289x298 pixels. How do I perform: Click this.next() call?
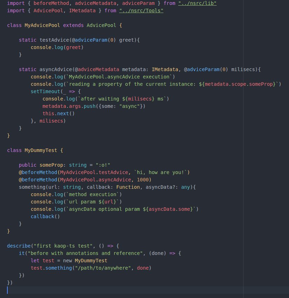click(59, 114)
